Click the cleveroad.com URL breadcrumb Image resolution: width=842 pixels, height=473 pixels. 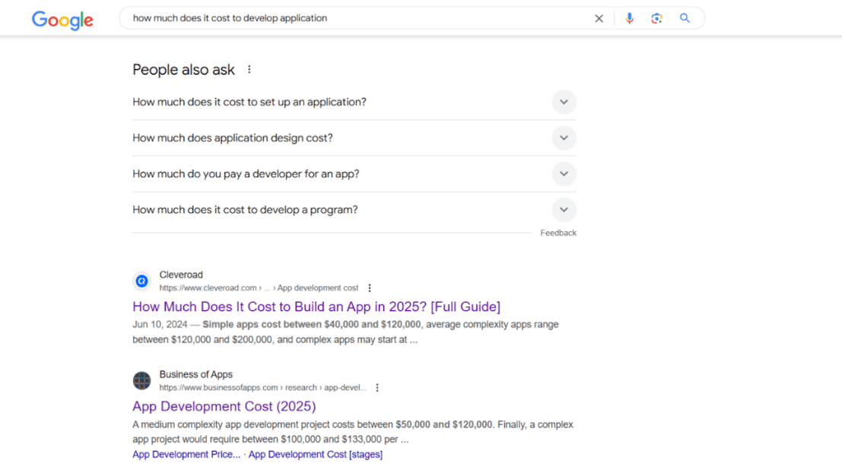click(259, 288)
